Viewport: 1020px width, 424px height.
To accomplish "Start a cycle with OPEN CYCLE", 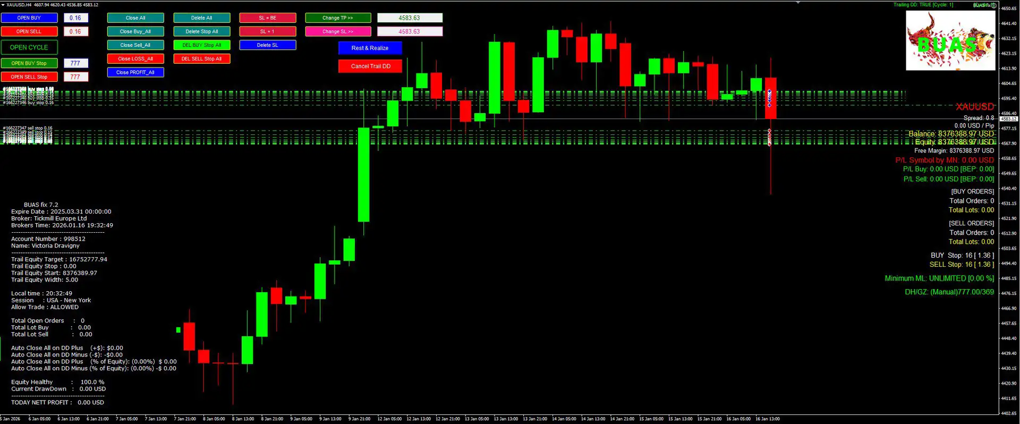I will [x=29, y=47].
